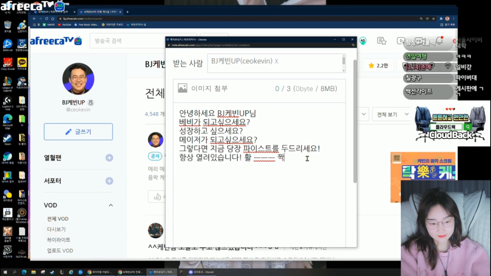Click the taskbar search icon
491x276 pixels.
pyautogui.click(x=15, y=272)
